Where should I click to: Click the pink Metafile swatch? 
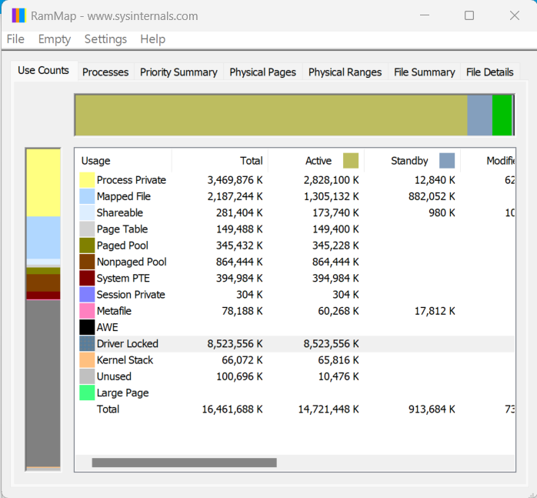(x=87, y=311)
